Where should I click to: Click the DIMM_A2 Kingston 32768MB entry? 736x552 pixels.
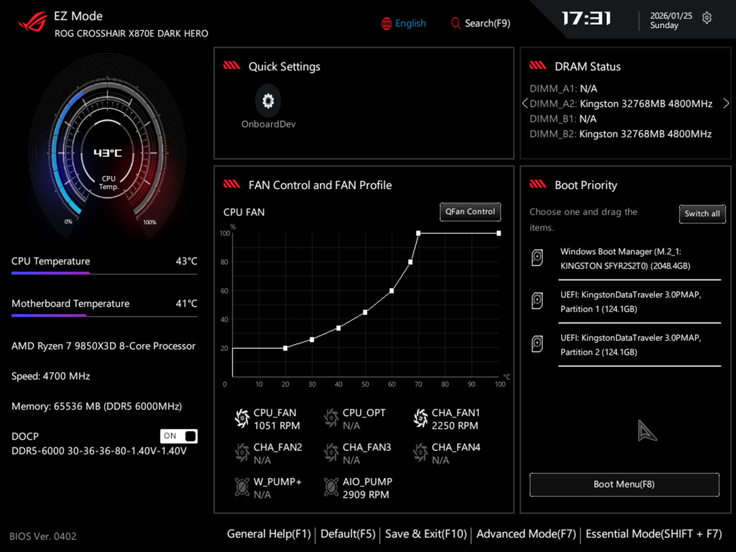(x=621, y=103)
